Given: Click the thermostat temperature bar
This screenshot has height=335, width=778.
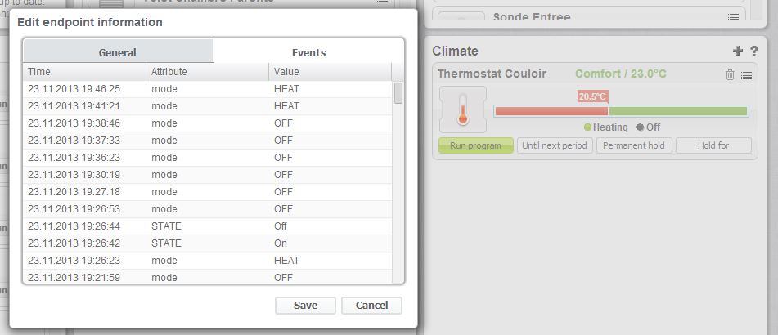Looking at the screenshot, I should (621, 111).
